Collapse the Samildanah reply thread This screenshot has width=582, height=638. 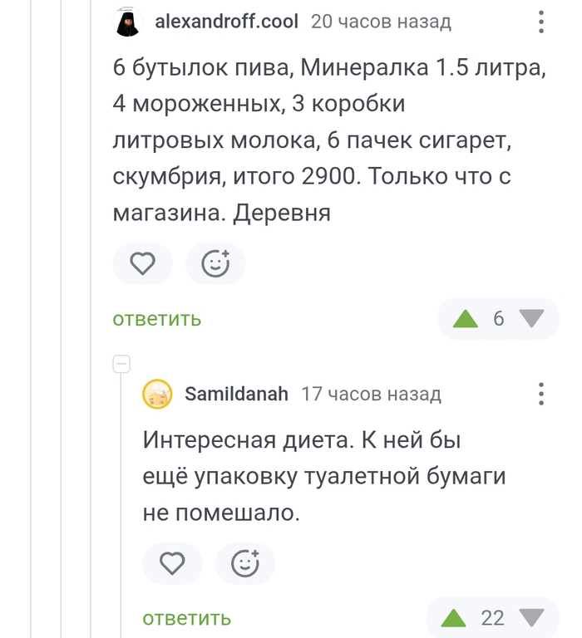tap(121, 363)
